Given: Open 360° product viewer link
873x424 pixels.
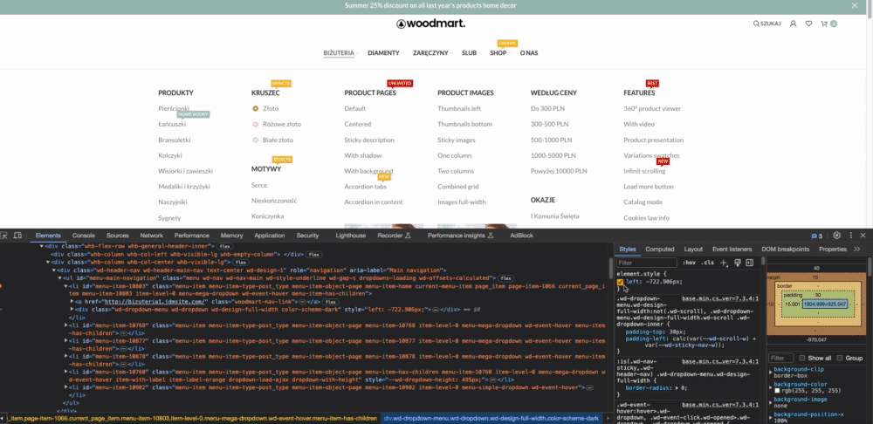Looking at the screenshot, I should pos(652,108).
